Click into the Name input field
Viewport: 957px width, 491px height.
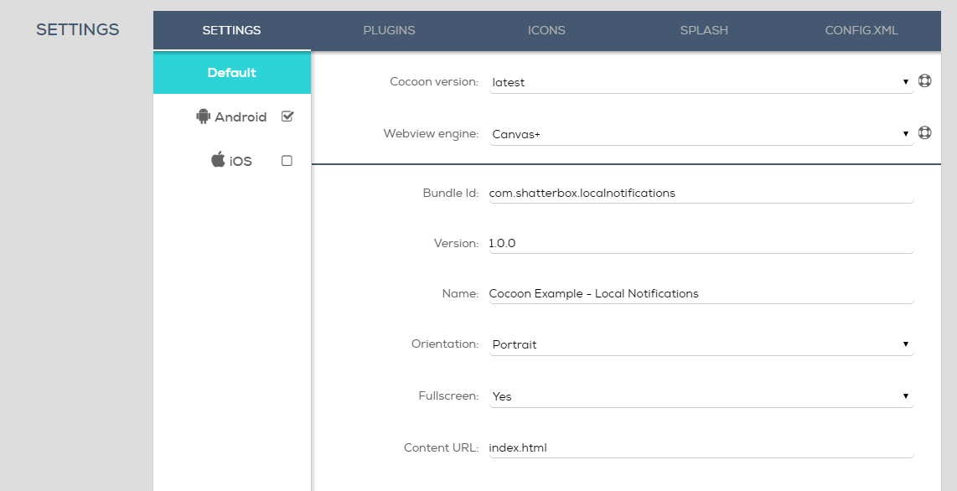point(701,293)
